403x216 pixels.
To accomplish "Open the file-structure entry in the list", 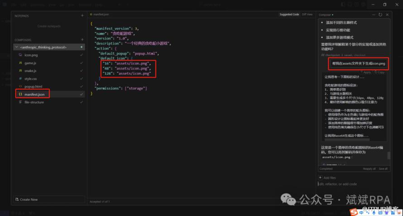I will 34,102.
